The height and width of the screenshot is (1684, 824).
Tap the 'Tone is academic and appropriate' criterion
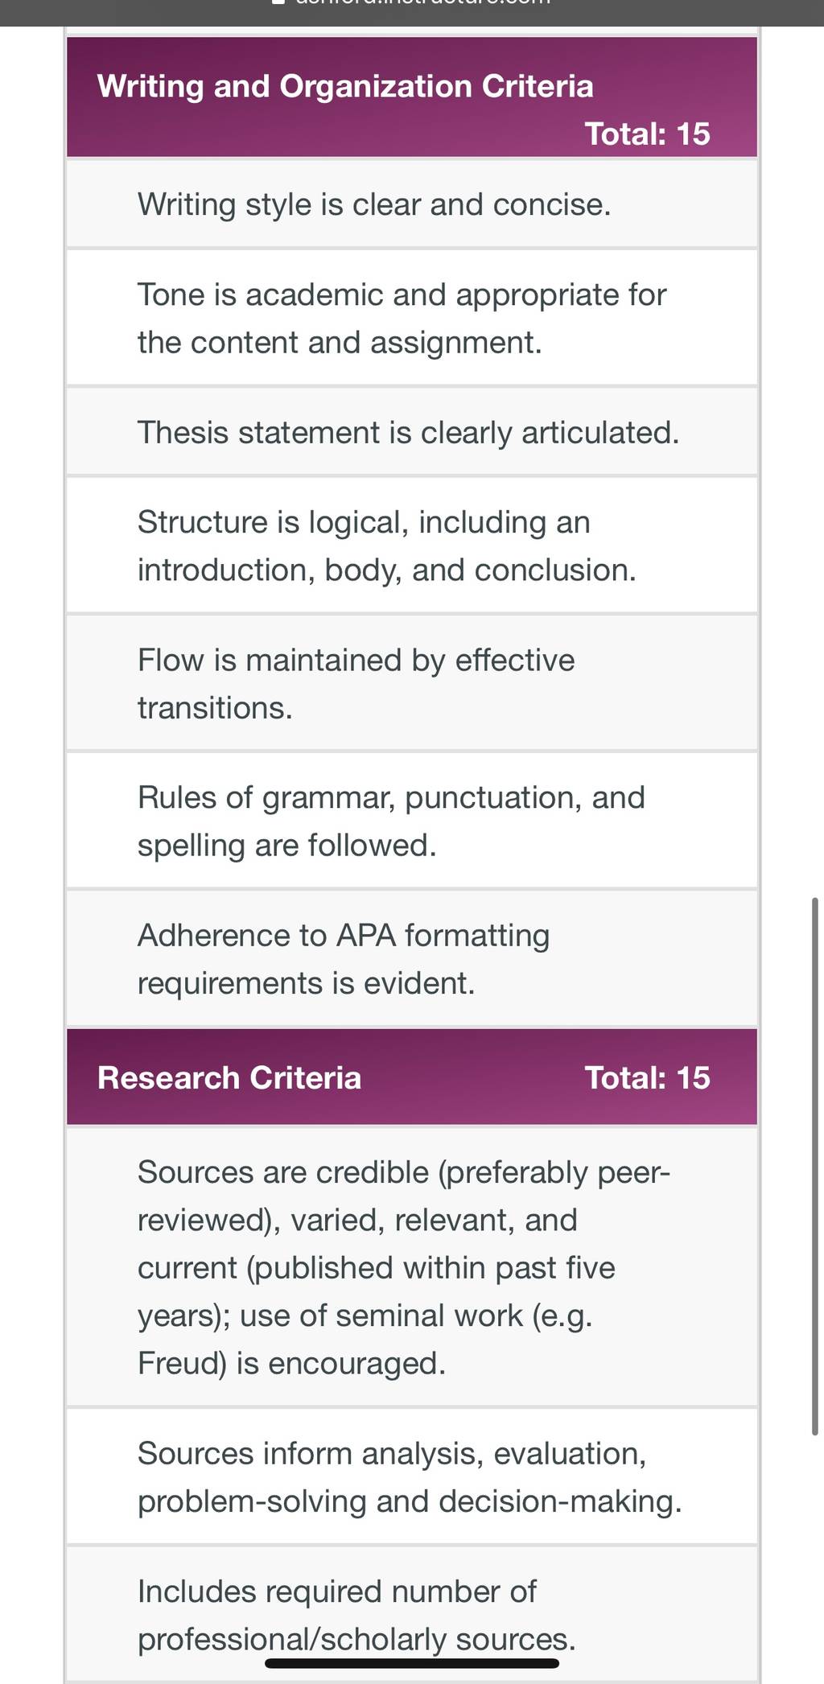coord(412,318)
